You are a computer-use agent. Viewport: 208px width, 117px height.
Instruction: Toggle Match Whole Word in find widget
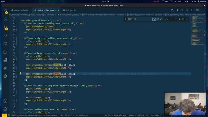pyautogui.click(x=157, y=19)
